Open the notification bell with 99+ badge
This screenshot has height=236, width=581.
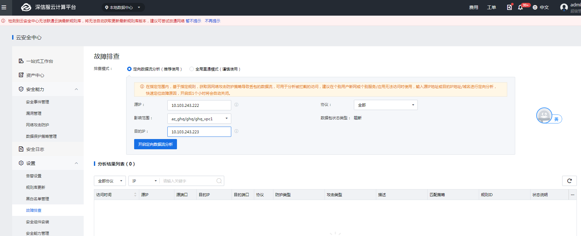coord(520,7)
